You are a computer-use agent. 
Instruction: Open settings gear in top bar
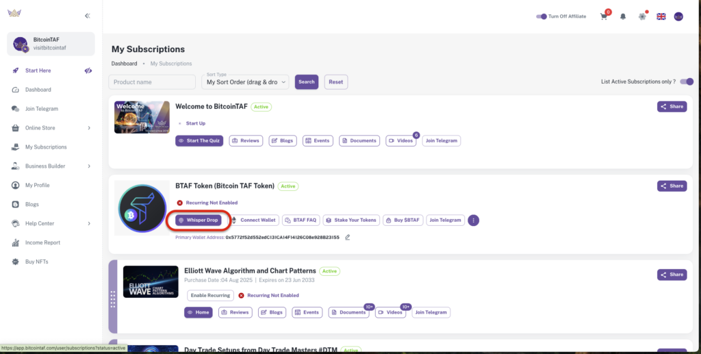642,16
